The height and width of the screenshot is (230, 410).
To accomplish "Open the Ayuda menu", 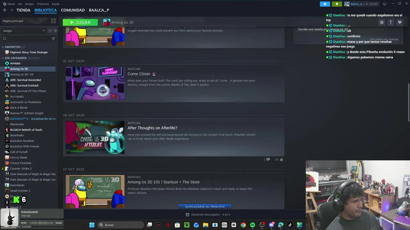I will (55, 4).
